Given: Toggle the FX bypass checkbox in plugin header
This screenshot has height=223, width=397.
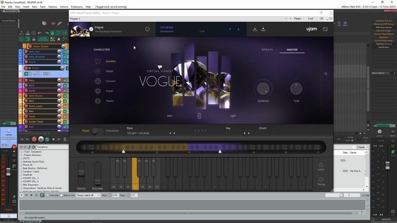Looking at the screenshot, I should [x=331, y=19].
